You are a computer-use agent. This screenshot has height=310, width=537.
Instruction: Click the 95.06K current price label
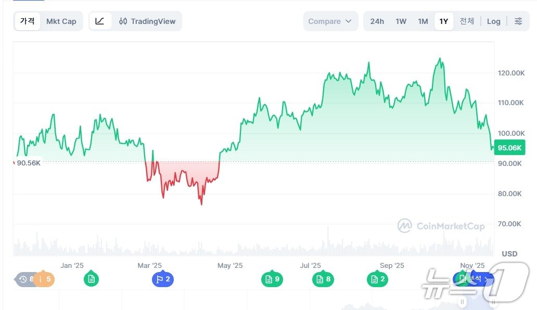point(509,148)
